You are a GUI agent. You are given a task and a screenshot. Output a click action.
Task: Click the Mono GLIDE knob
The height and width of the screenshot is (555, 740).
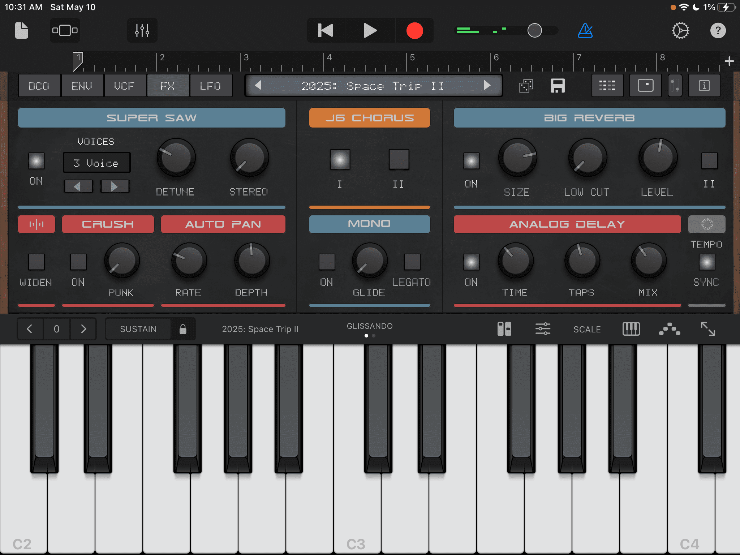pos(370,260)
